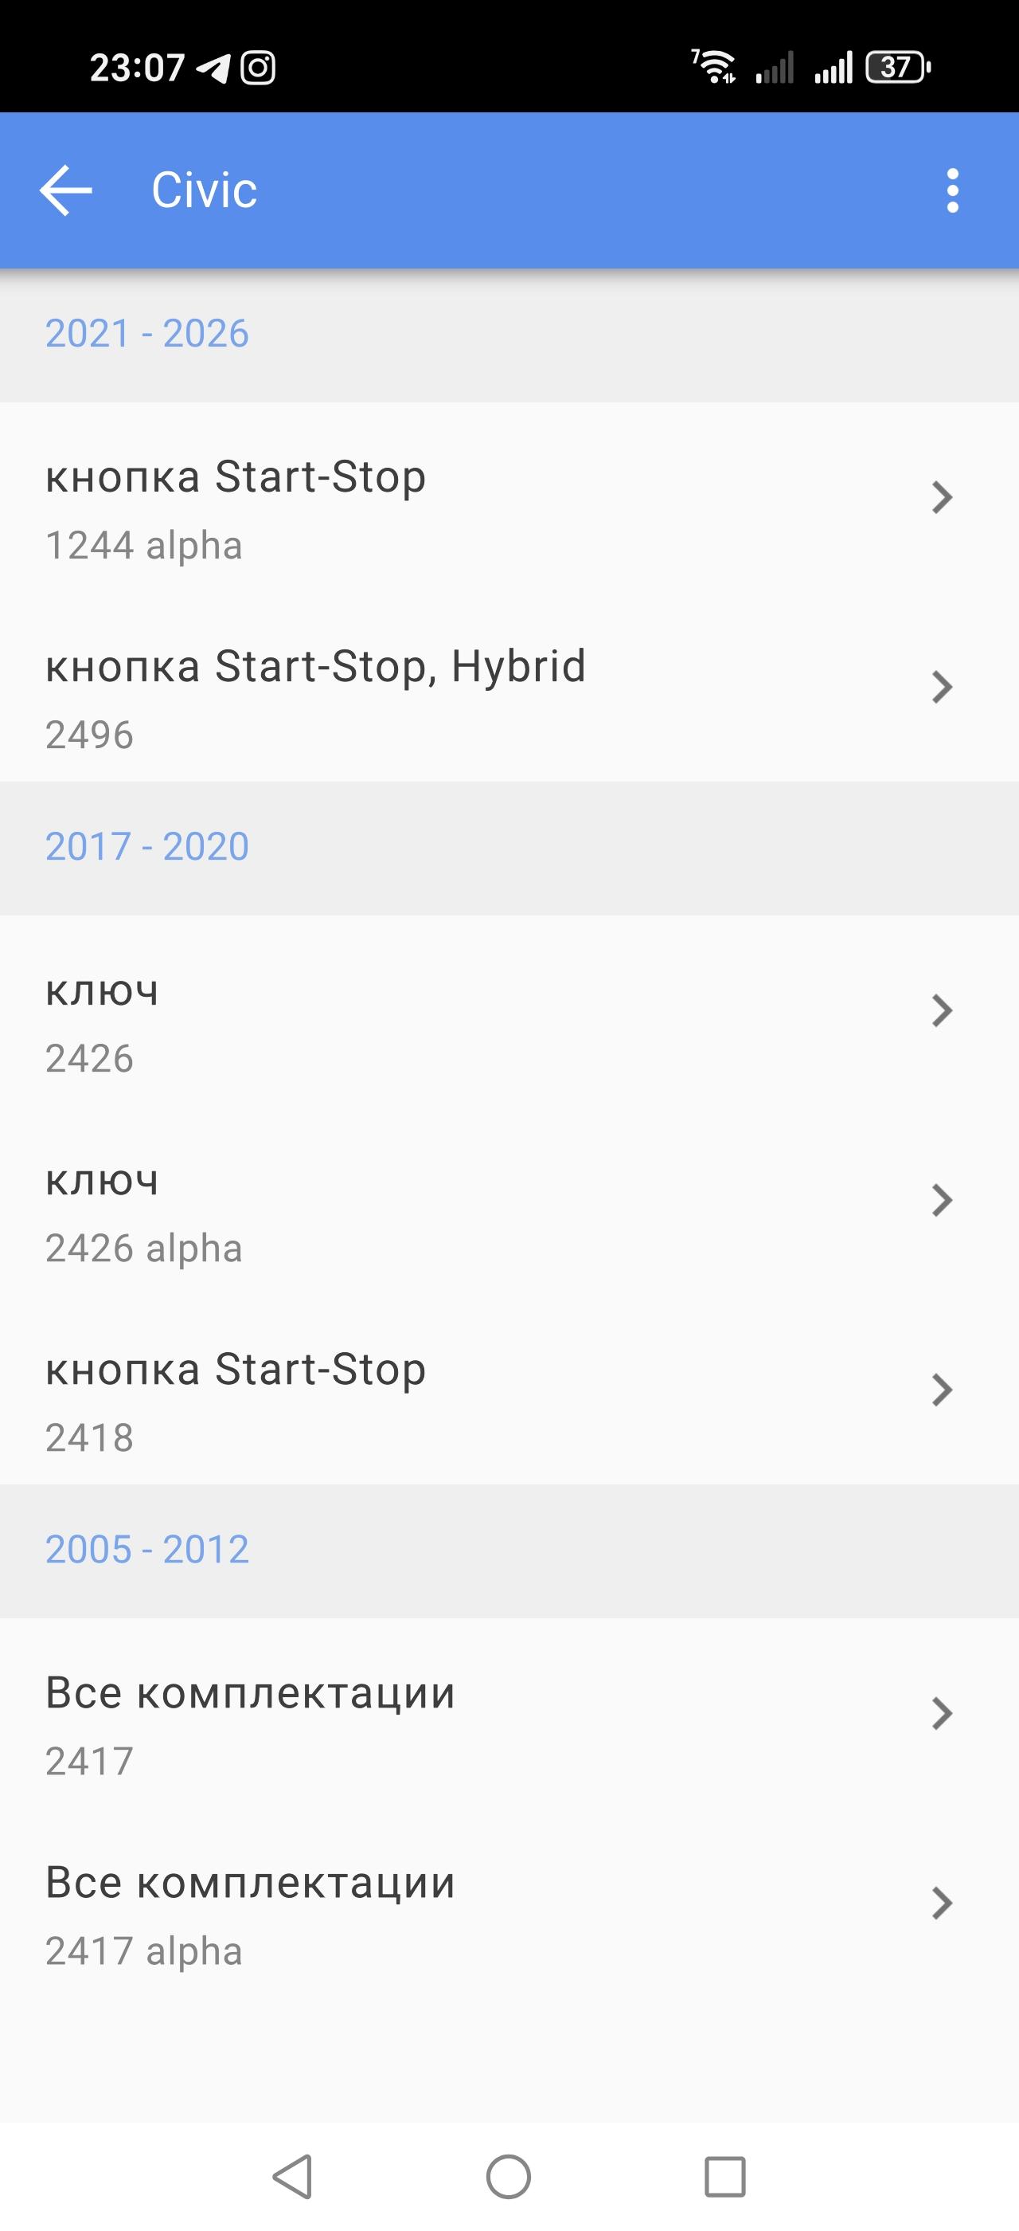Tap the battery indicator in status bar
The width and height of the screenshot is (1019, 2231).
tap(898, 68)
